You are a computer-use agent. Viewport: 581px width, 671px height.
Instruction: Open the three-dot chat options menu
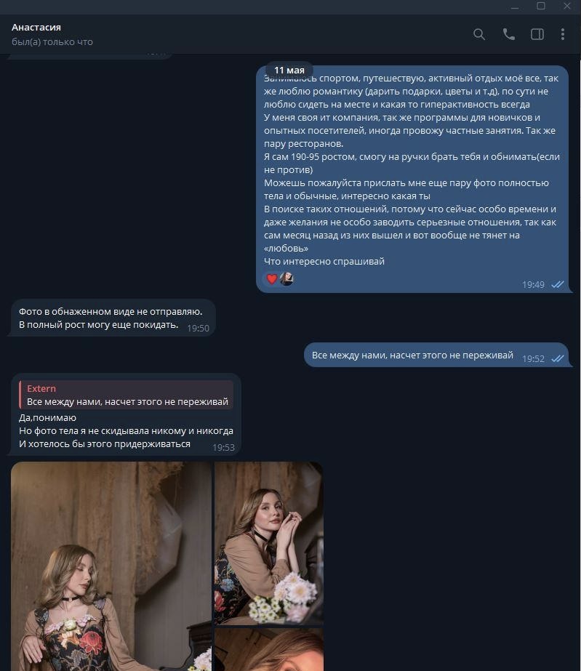click(x=563, y=34)
